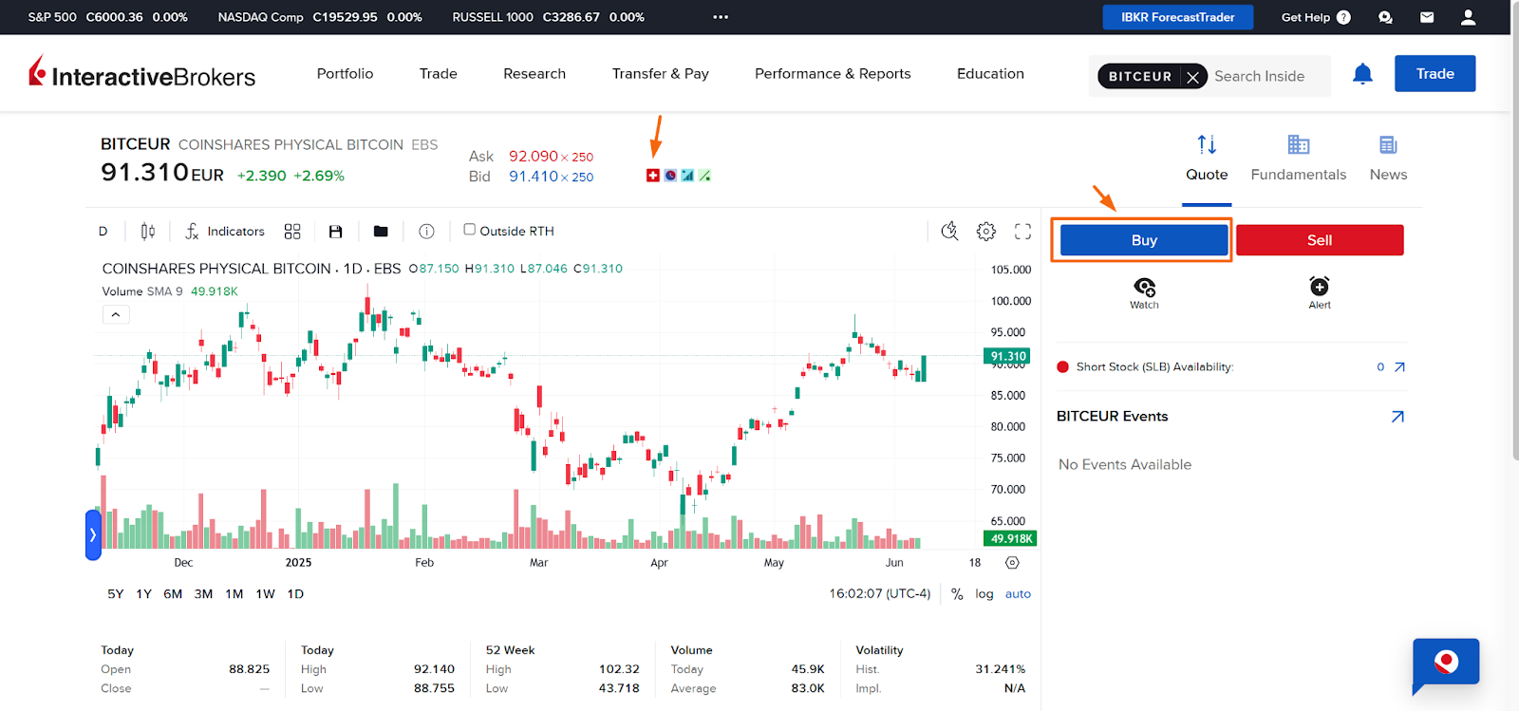Open chart settings gear
The image size is (1519, 711).
pos(986,231)
